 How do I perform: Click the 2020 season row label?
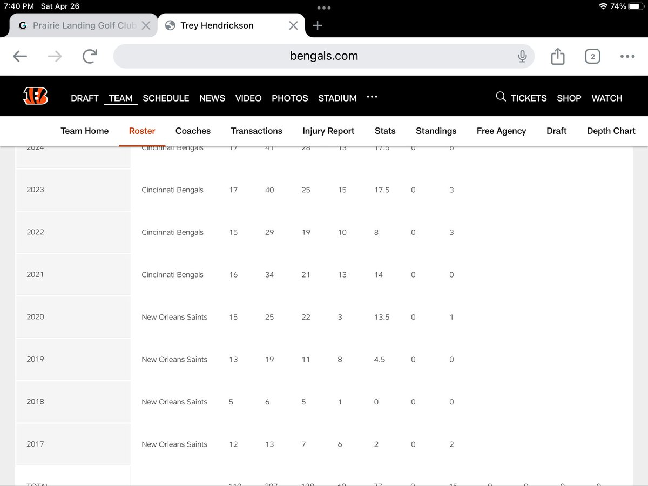pyautogui.click(x=35, y=317)
